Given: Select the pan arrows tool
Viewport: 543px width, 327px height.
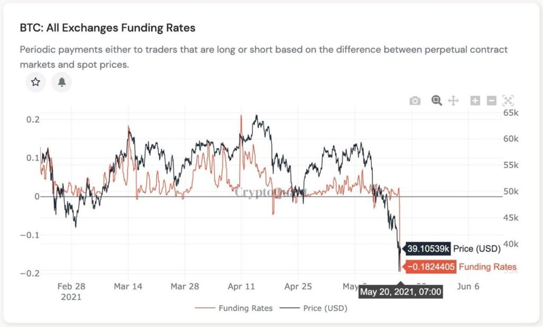Looking at the screenshot, I should pyautogui.click(x=453, y=101).
